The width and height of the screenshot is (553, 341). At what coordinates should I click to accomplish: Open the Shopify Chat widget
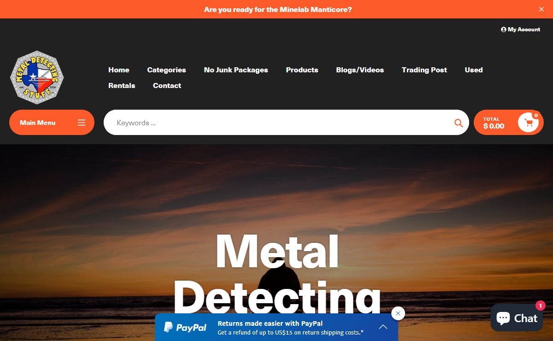pyautogui.click(x=516, y=317)
